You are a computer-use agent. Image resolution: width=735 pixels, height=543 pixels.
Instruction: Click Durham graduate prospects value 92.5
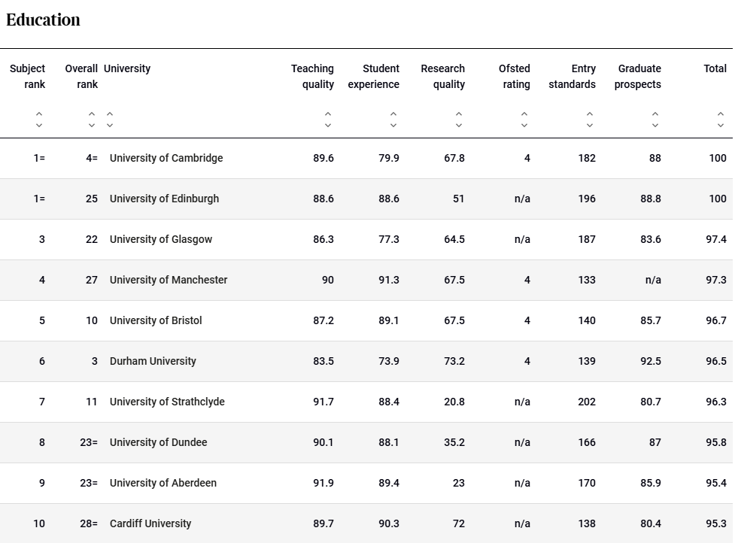click(x=651, y=361)
